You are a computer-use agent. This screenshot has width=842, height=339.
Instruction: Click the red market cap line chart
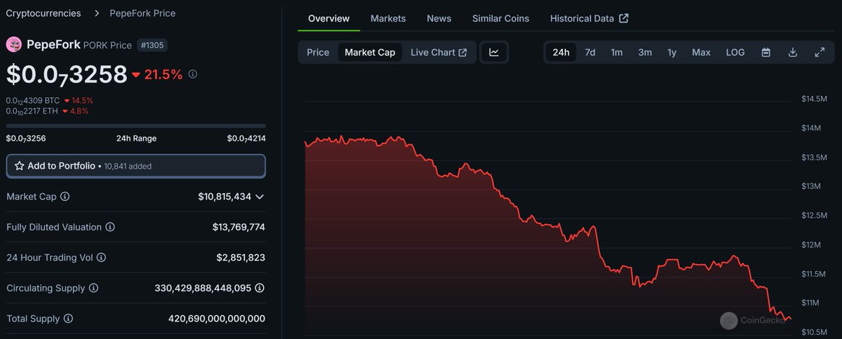tap(547, 228)
